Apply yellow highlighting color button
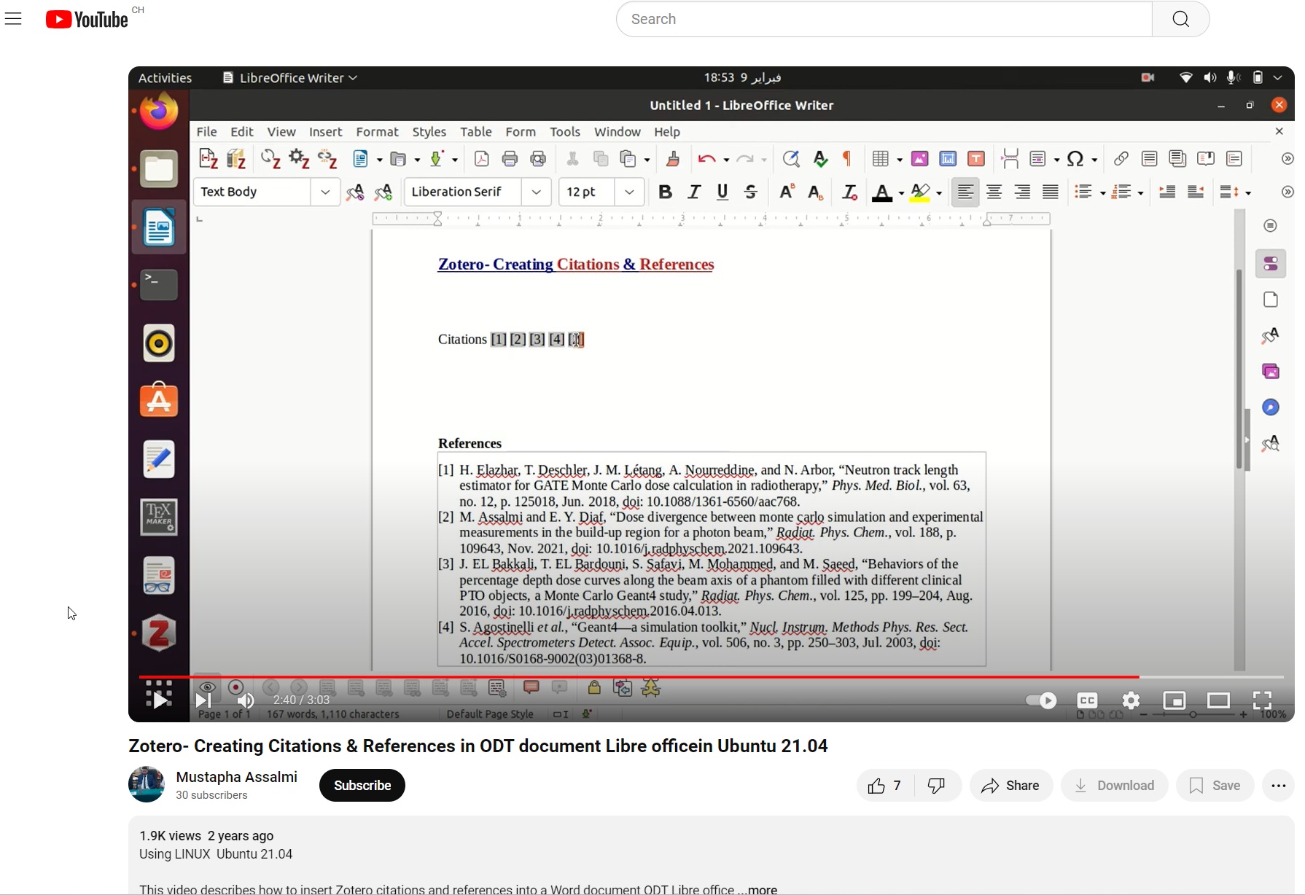Viewport: 1305px width, 895px height. 921,193
